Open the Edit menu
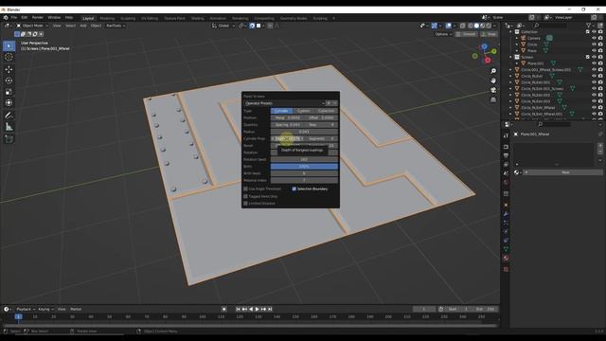 coord(25,18)
